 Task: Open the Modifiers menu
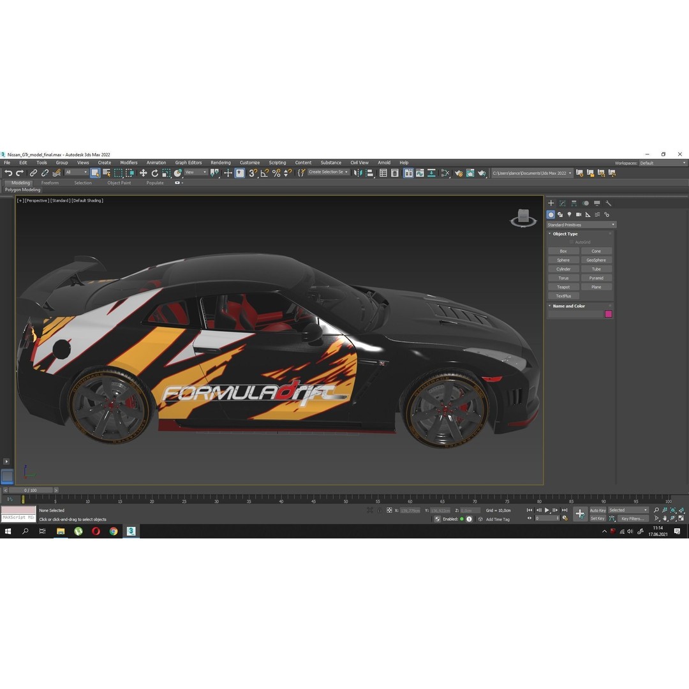pyautogui.click(x=129, y=163)
